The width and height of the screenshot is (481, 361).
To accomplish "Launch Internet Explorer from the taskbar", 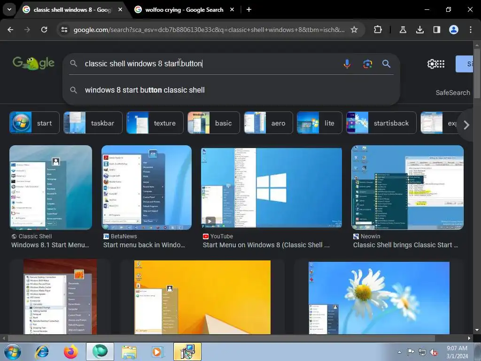I will click(x=42, y=352).
